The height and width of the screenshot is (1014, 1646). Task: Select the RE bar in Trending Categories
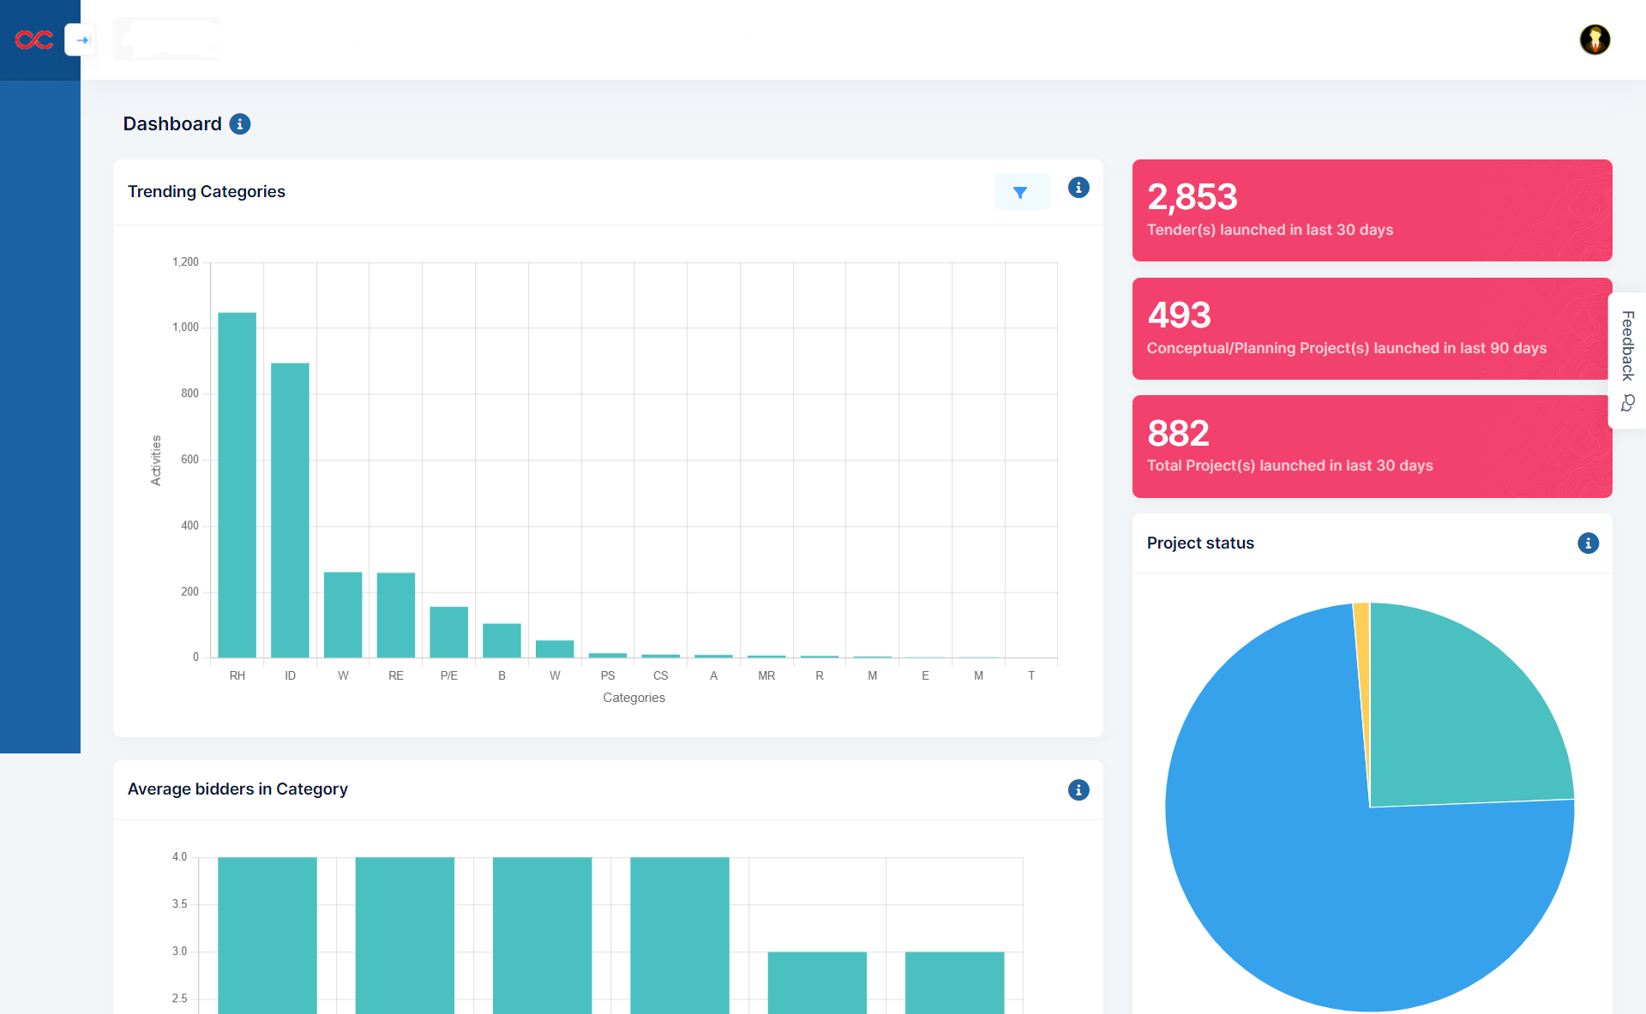[x=396, y=615]
